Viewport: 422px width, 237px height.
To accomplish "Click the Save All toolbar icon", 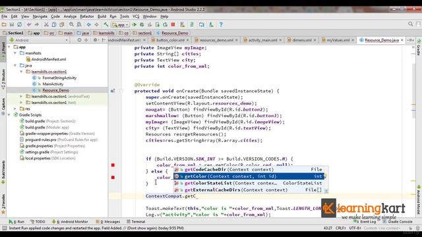I will (x=12, y=24).
